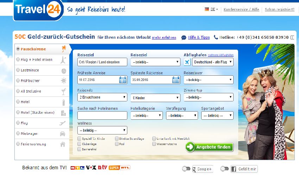Toggle the Google+ share switch
This screenshot has width=299, height=176.
tap(186, 169)
